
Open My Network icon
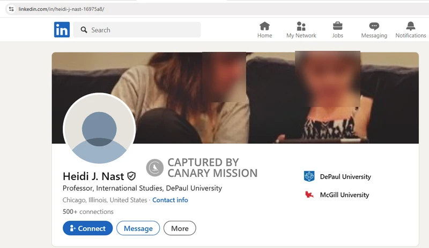point(301,26)
